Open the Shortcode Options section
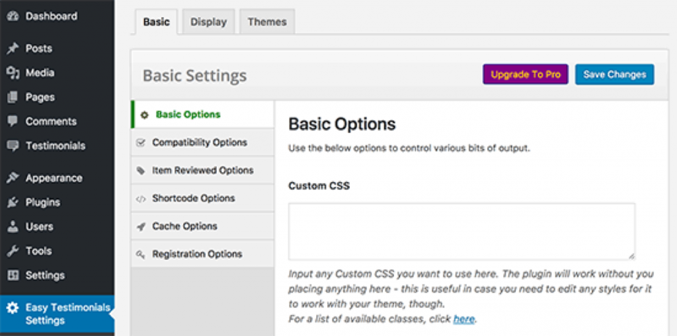 202,198
